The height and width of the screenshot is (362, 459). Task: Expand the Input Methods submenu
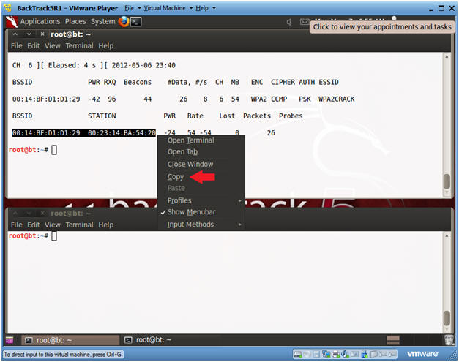point(201,225)
